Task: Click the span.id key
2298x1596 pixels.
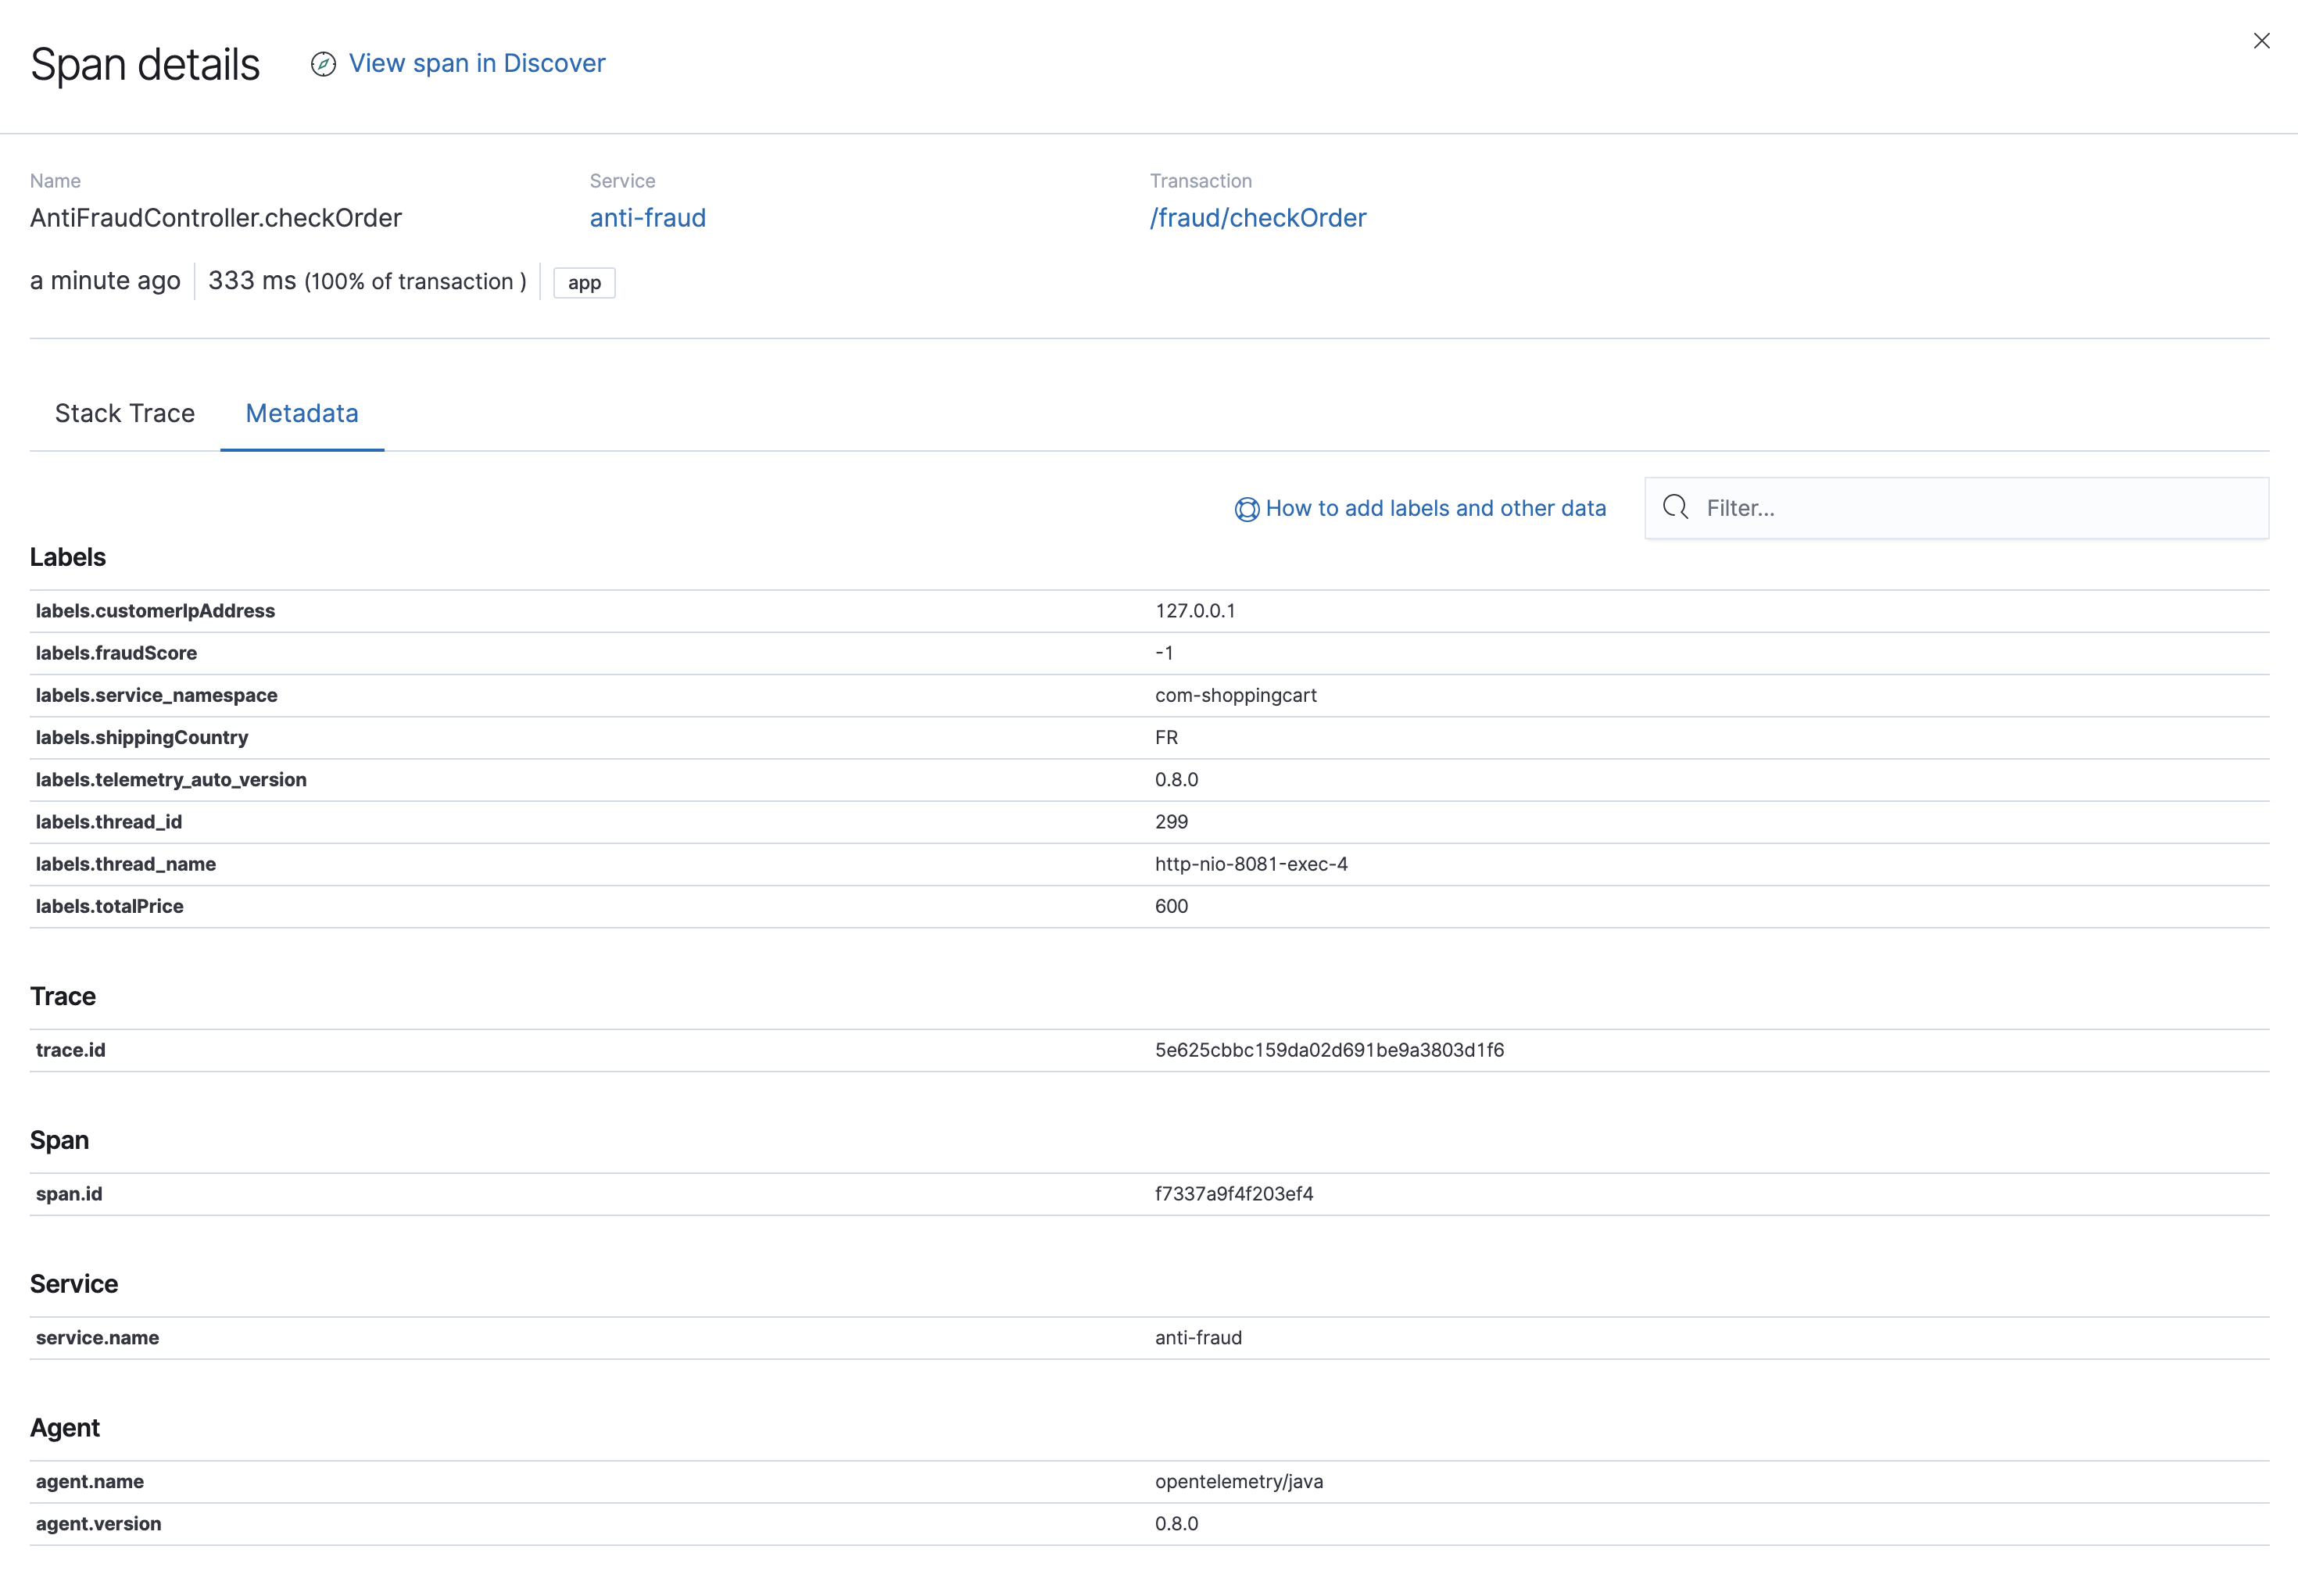Action: [69, 1194]
